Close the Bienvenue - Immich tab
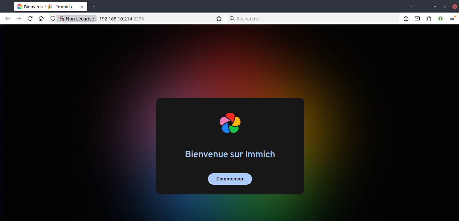The height and width of the screenshot is (221, 459). pyautogui.click(x=82, y=7)
